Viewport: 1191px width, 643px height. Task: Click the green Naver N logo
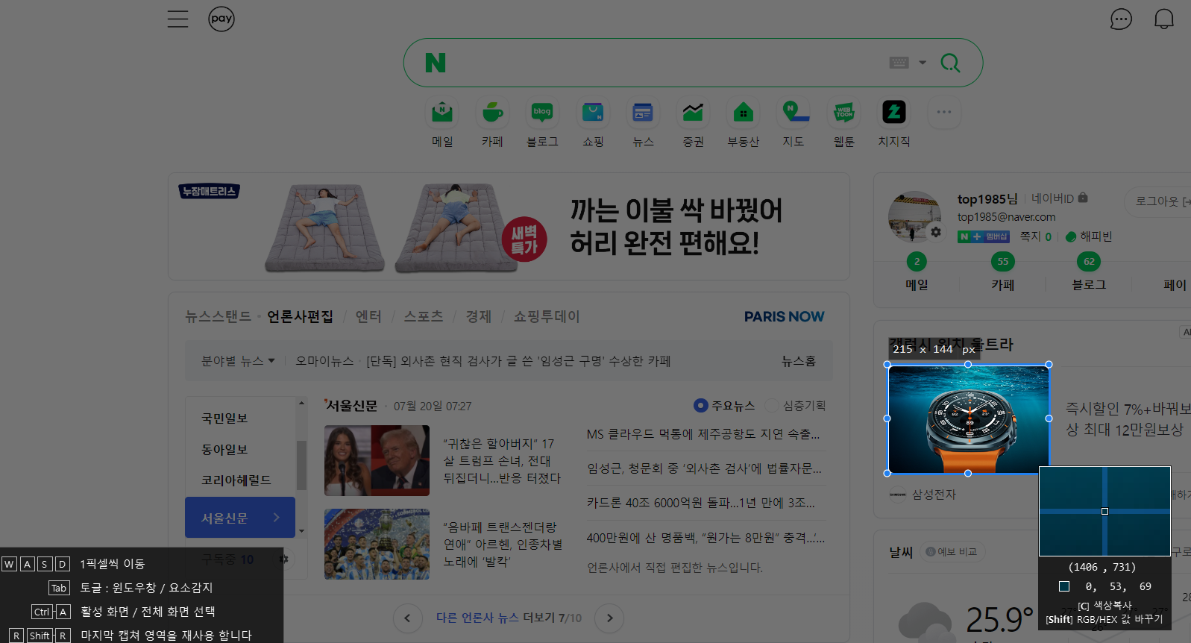(436, 63)
